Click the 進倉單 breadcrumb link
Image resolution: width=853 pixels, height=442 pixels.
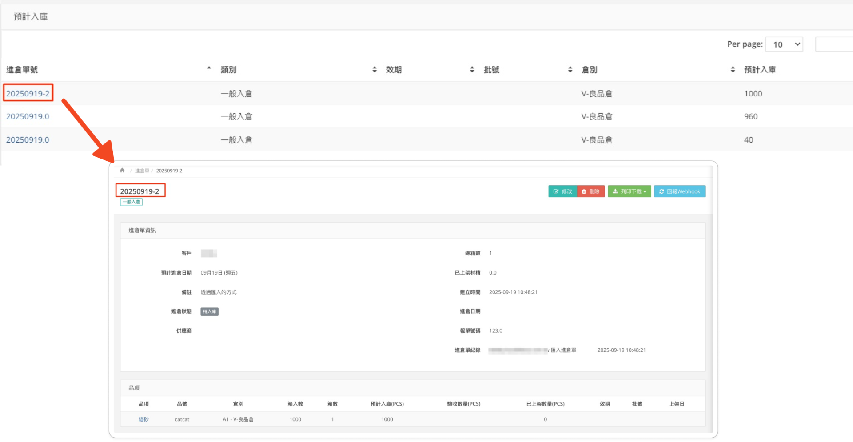click(x=142, y=171)
